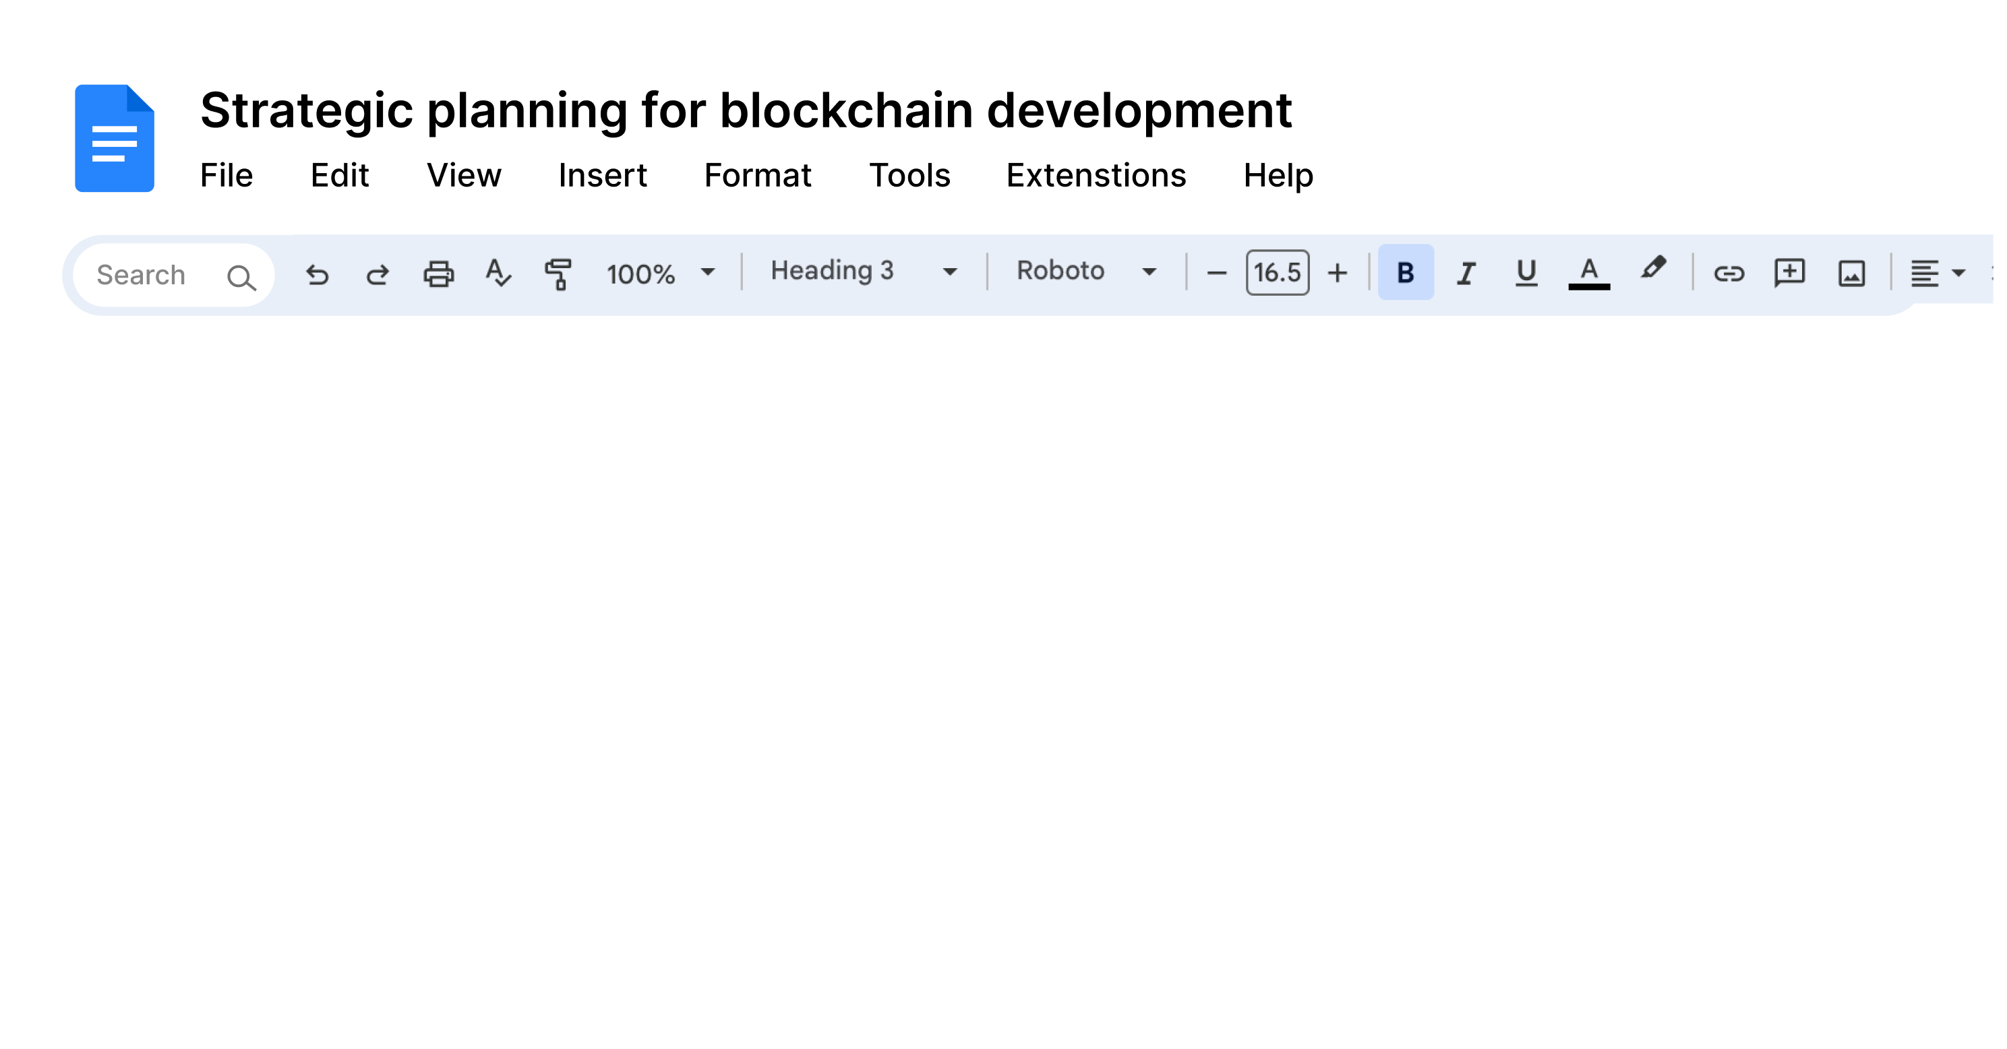The width and height of the screenshot is (2007, 1049).
Task: Add a comment with speech bubble icon
Action: coord(1790,274)
